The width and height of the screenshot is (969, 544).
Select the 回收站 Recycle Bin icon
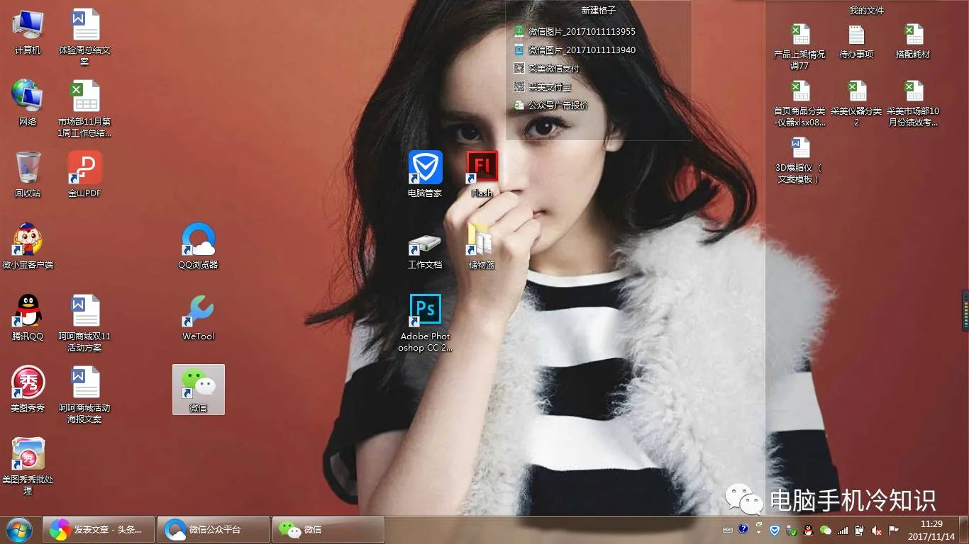pos(28,174)
